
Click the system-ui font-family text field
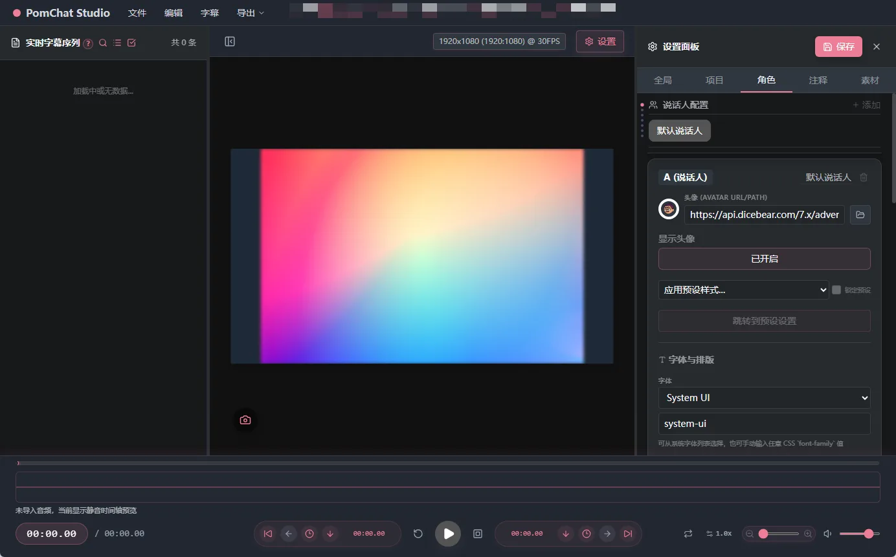765,424
